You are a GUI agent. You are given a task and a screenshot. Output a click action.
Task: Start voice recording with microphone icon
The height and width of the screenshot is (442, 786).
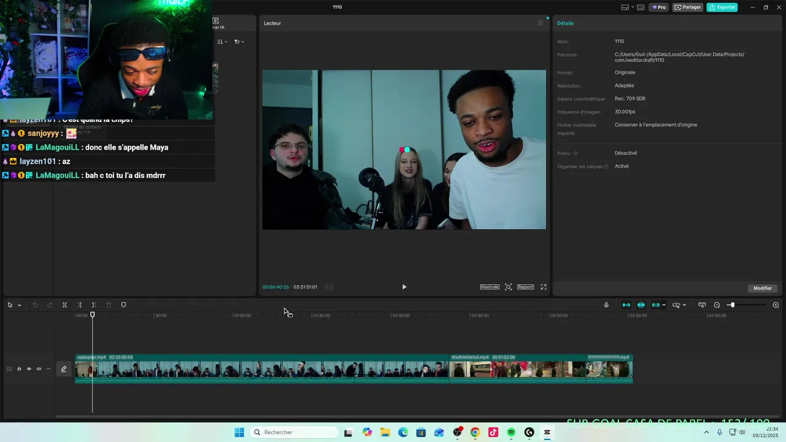606,305
